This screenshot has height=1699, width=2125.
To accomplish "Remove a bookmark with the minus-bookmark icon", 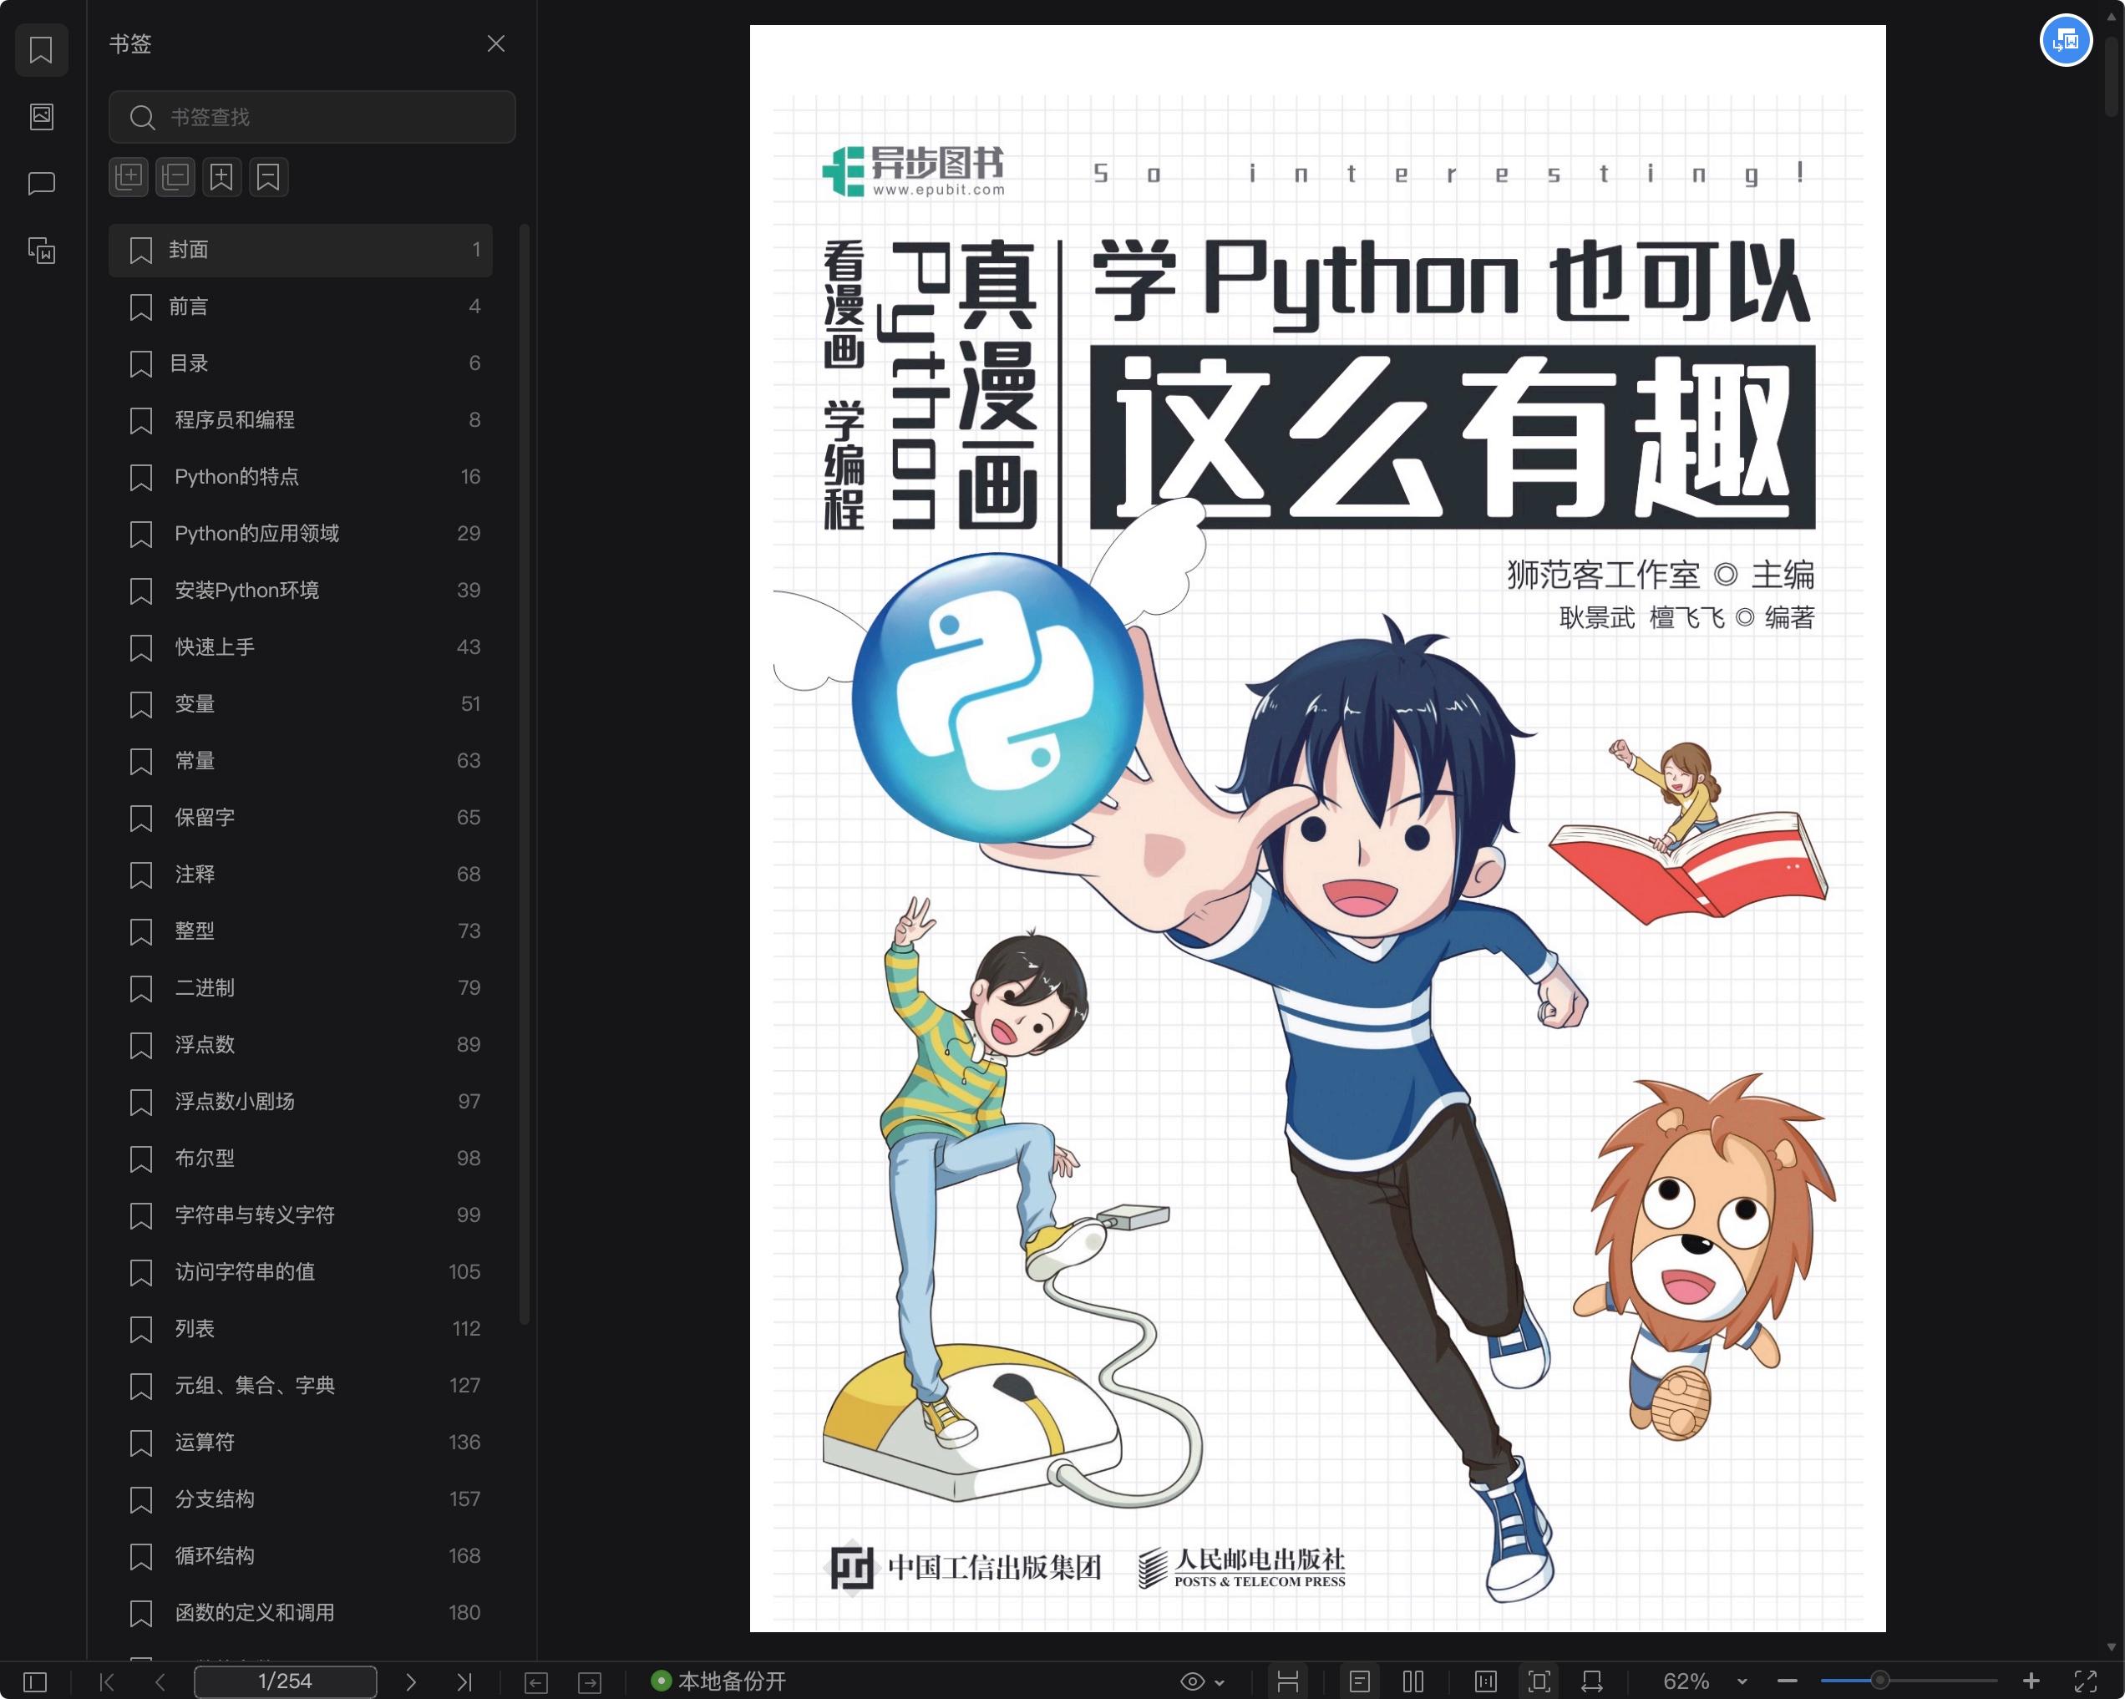I will click(268, 177).
